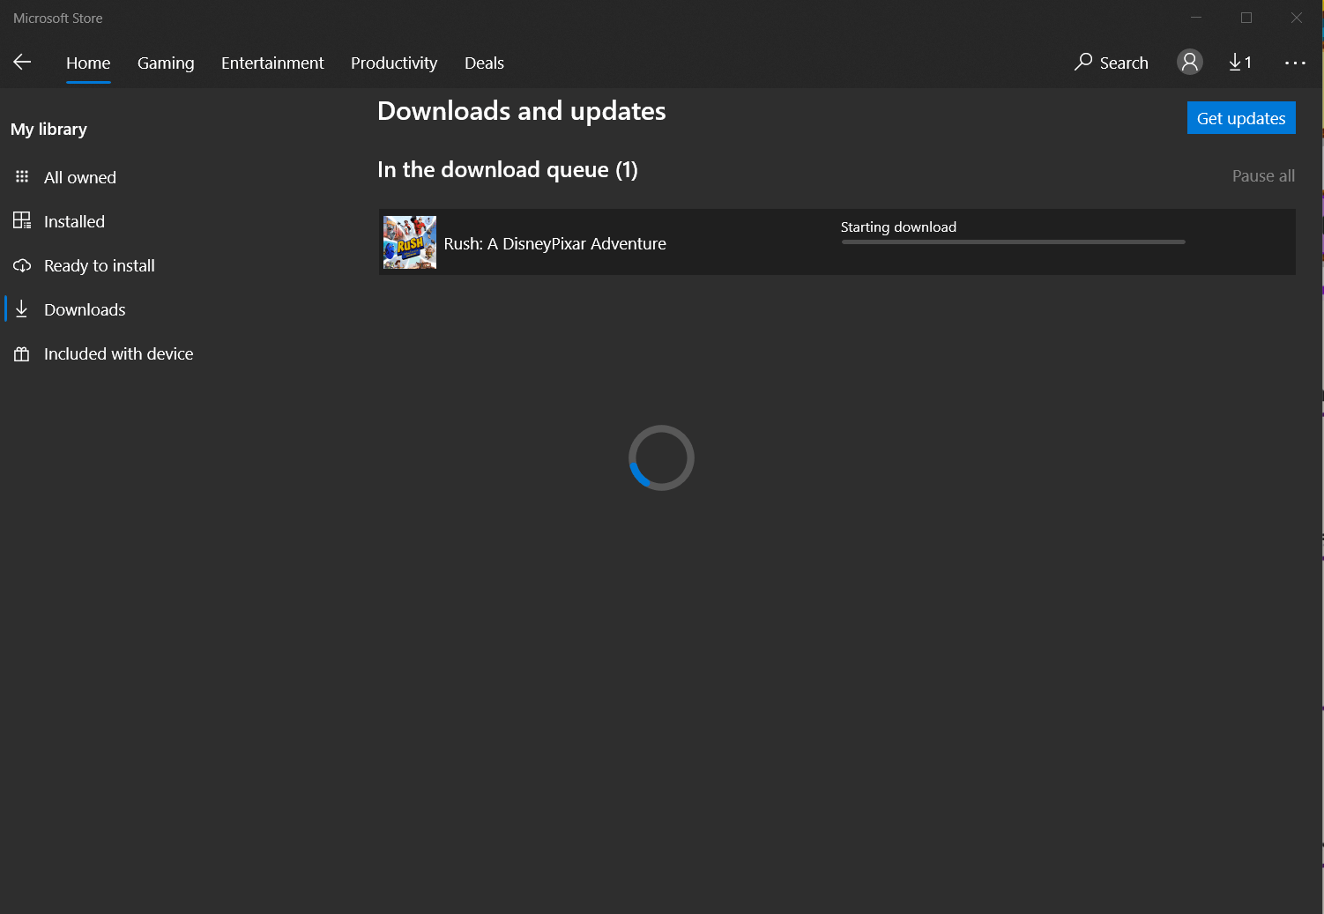
Task: Click the Starting download progress bar
Action: pos(1014,242)
